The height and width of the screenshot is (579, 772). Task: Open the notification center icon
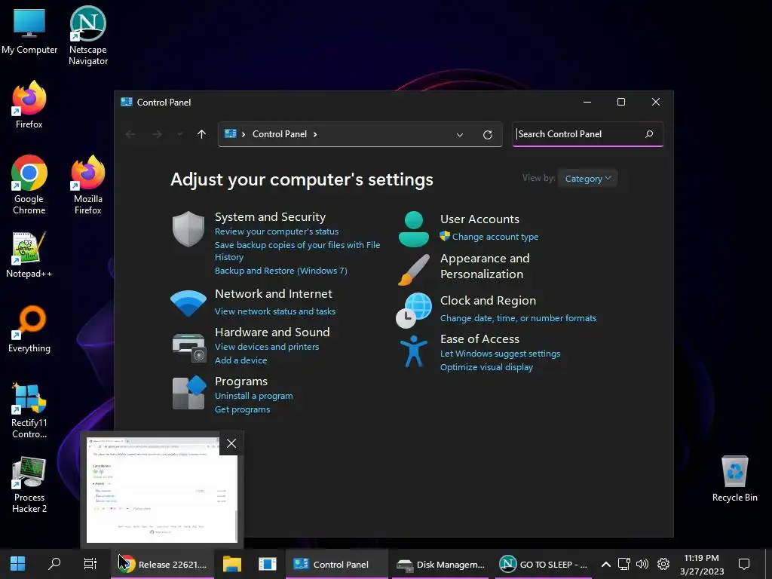pyautogui.click(x=744, y=564)
